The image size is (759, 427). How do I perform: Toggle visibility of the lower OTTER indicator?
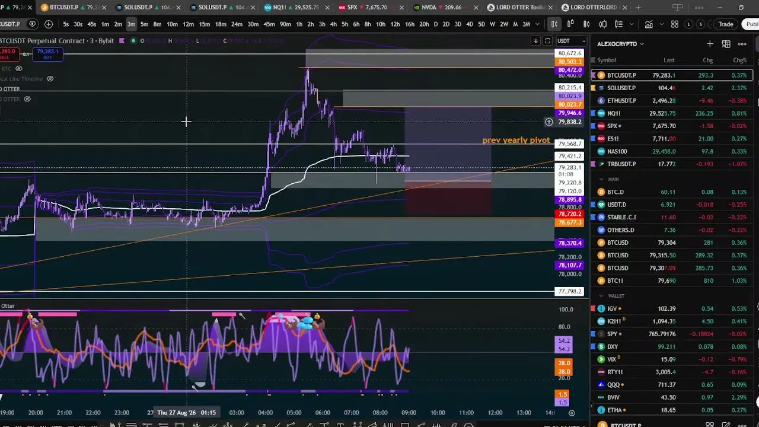click(27, 99)
